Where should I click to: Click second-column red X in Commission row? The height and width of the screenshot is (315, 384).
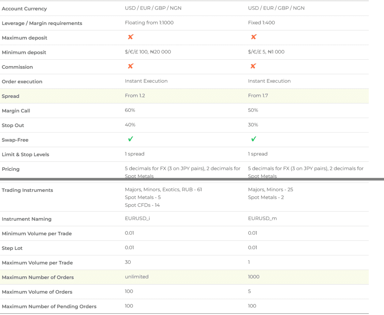(x=253, y=66)
